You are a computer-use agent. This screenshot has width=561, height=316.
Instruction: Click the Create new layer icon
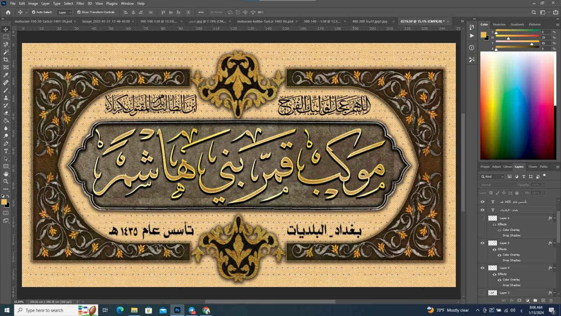point(543,300)
